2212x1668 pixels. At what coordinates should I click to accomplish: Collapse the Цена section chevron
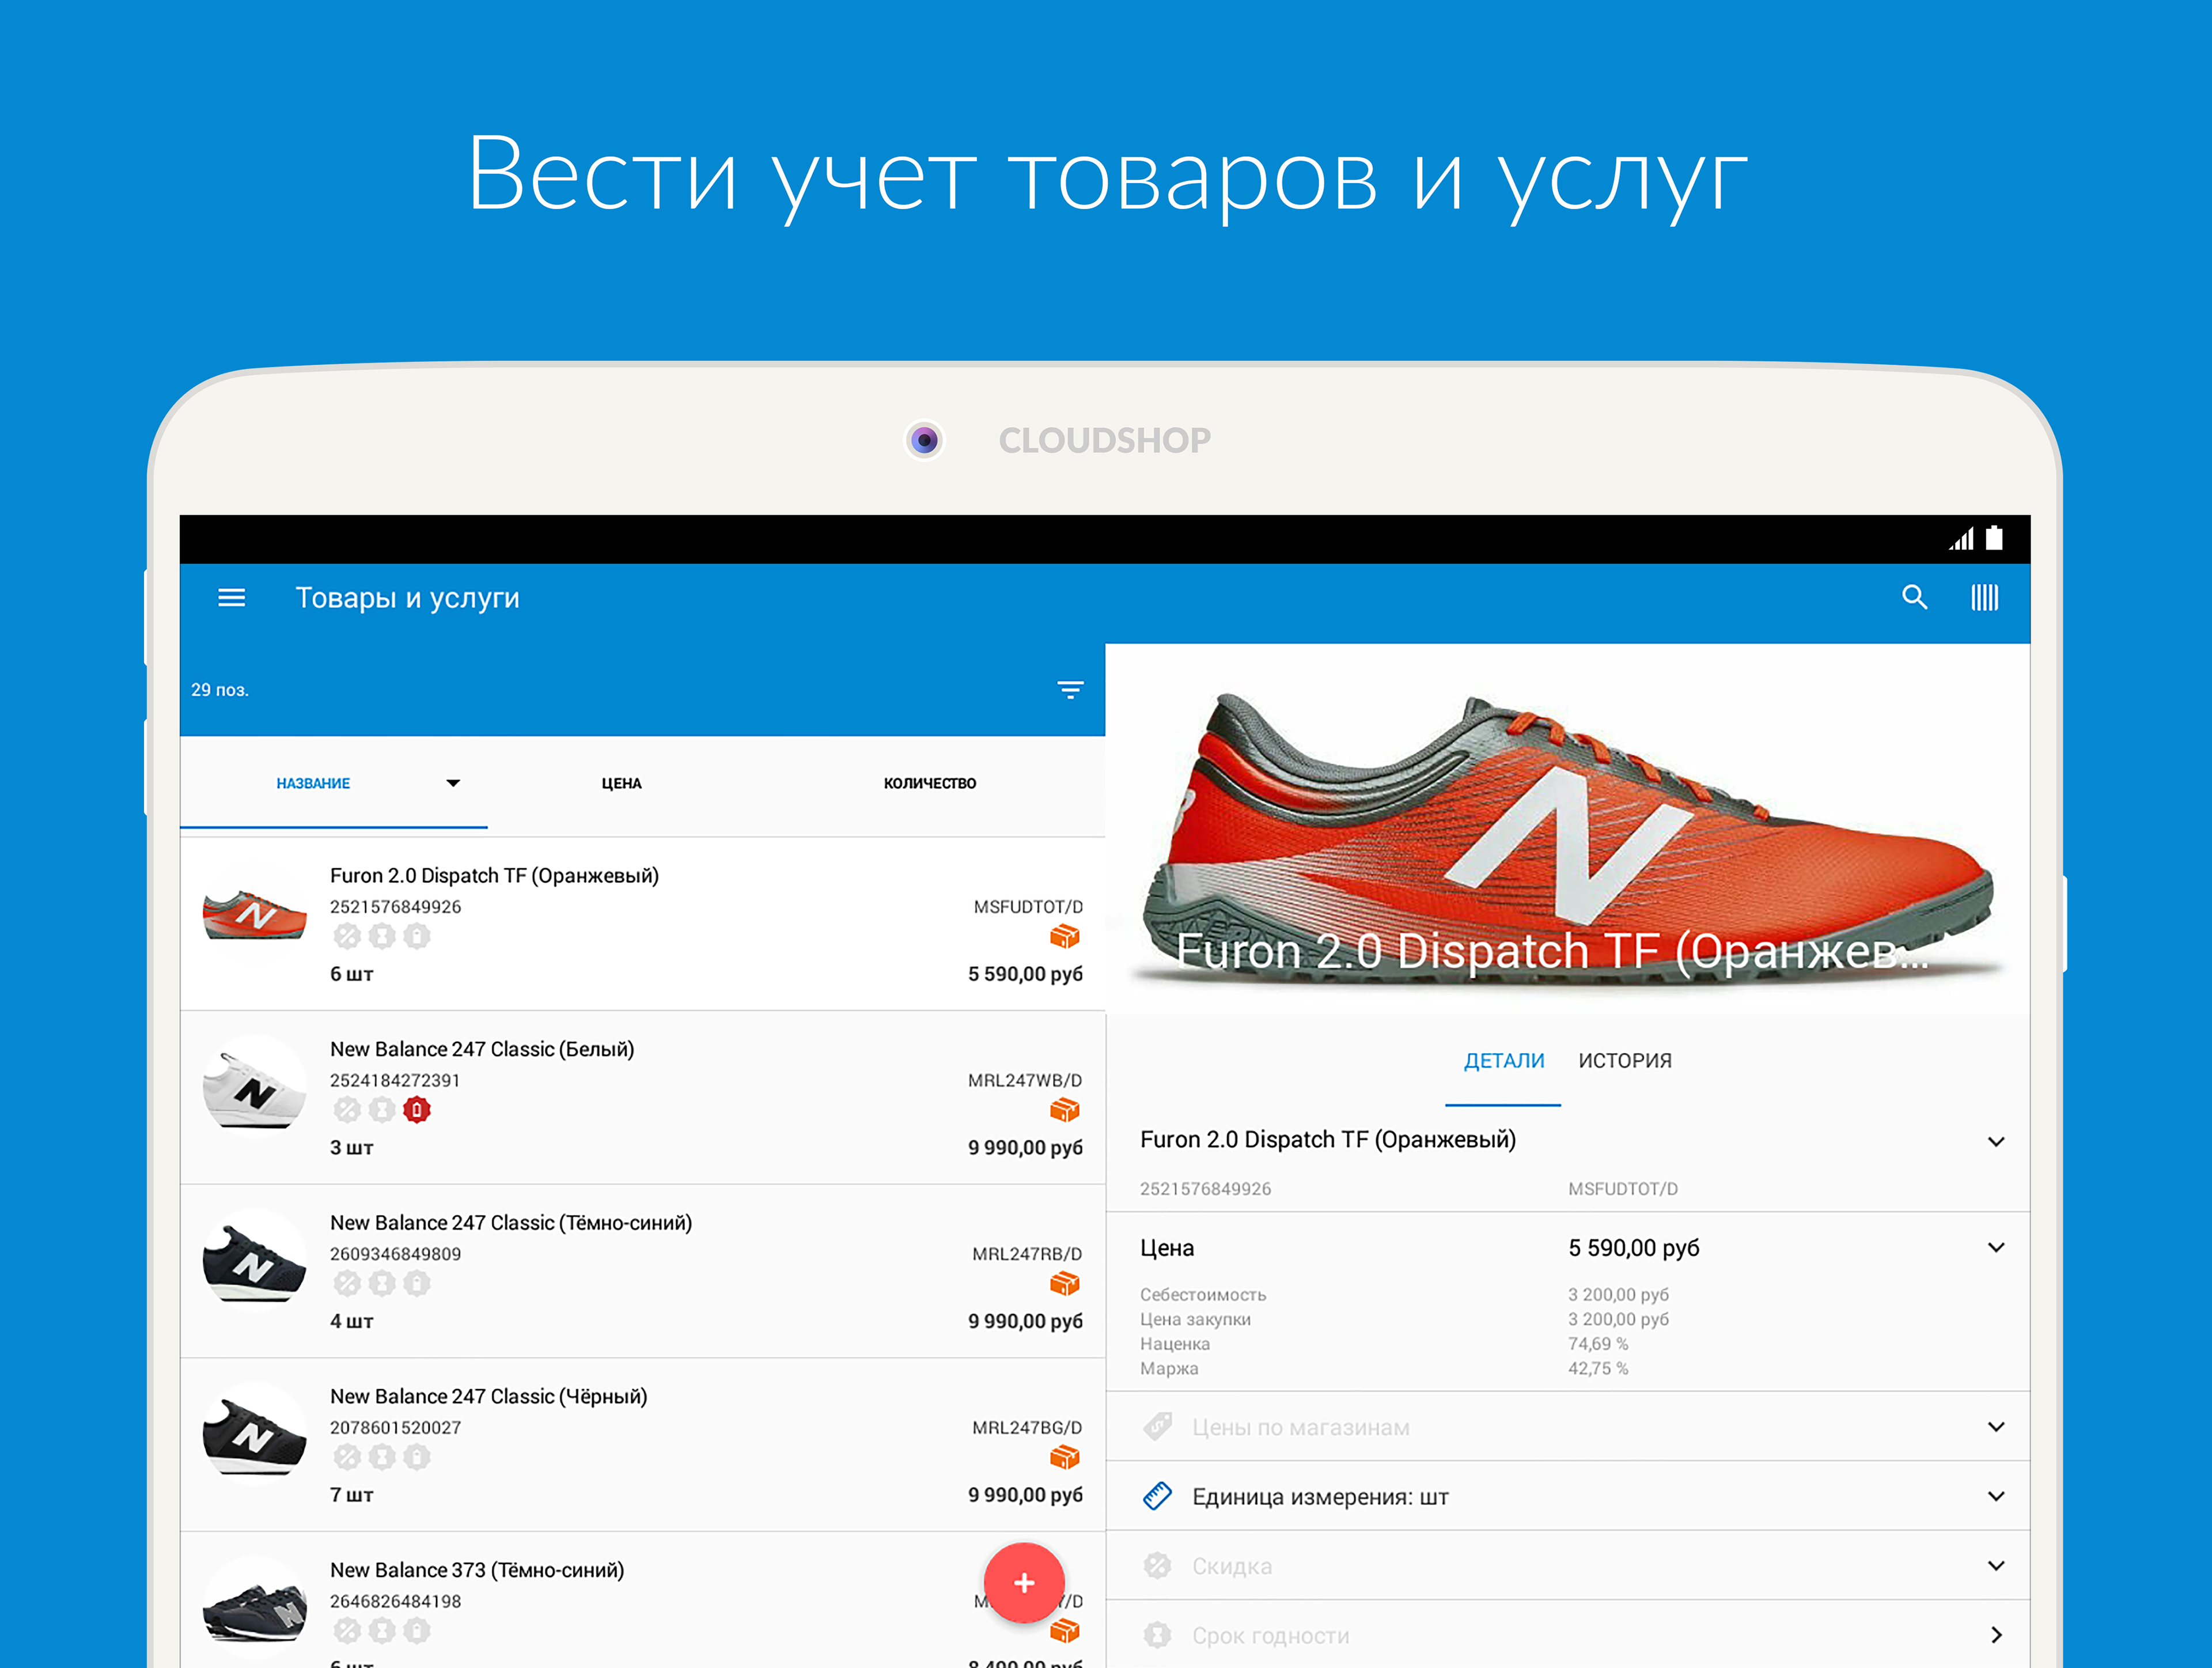[1996, 1248]
